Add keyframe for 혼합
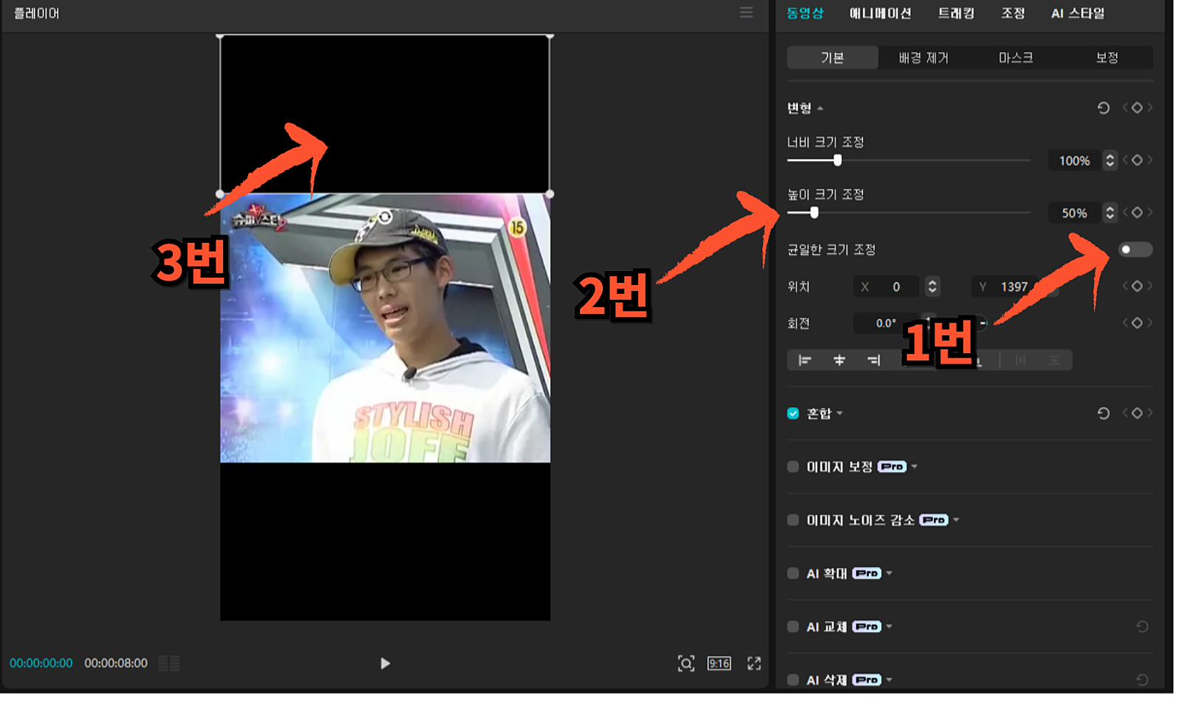The image size is (1182, 709). point(1137,414)
